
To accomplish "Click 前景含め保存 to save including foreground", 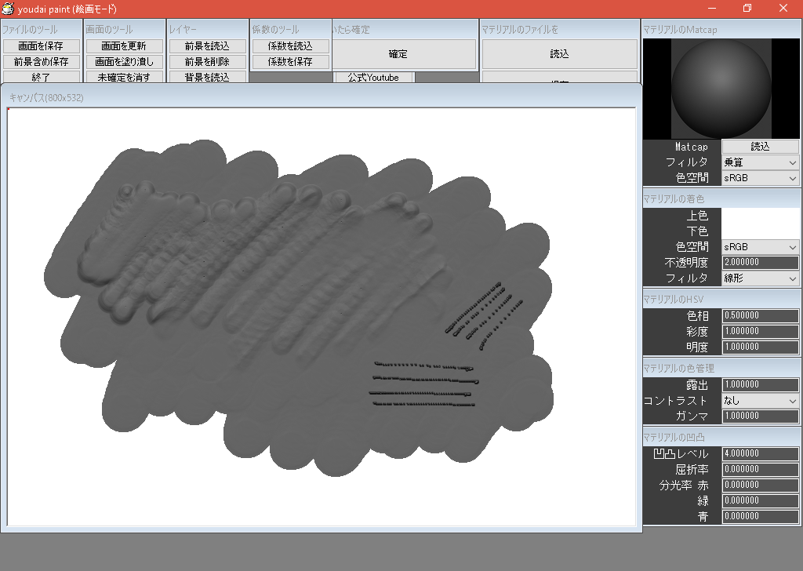I will 43,61.
